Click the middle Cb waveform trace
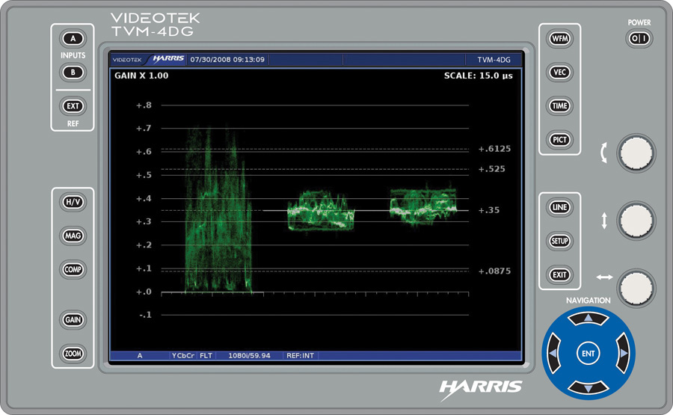The width and height of the screenshot is (673, 415). tap(321, 210)
